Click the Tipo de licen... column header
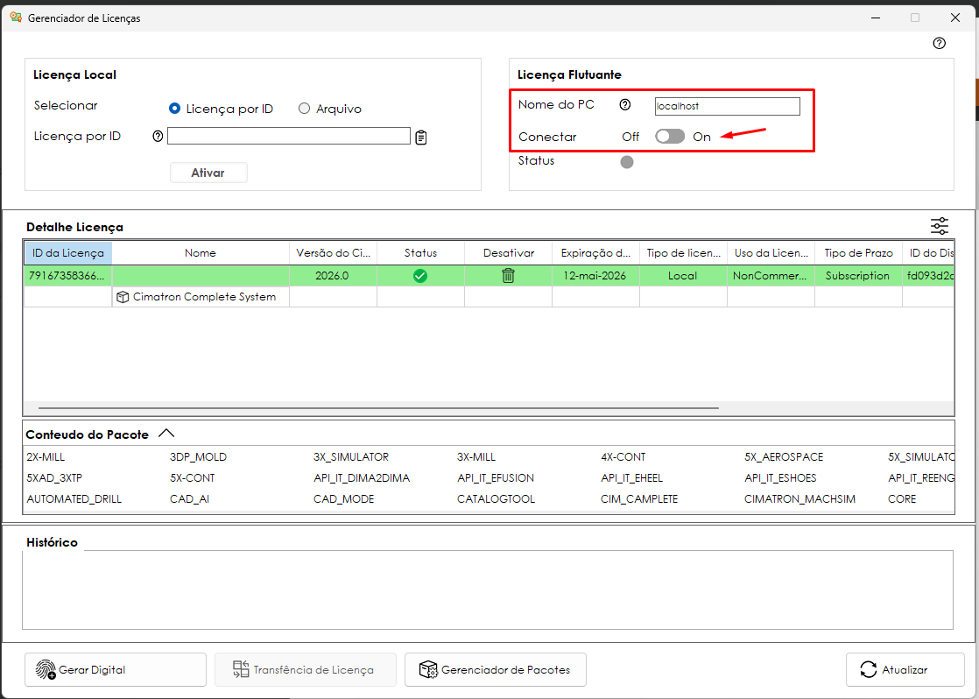 pos(683,253)
